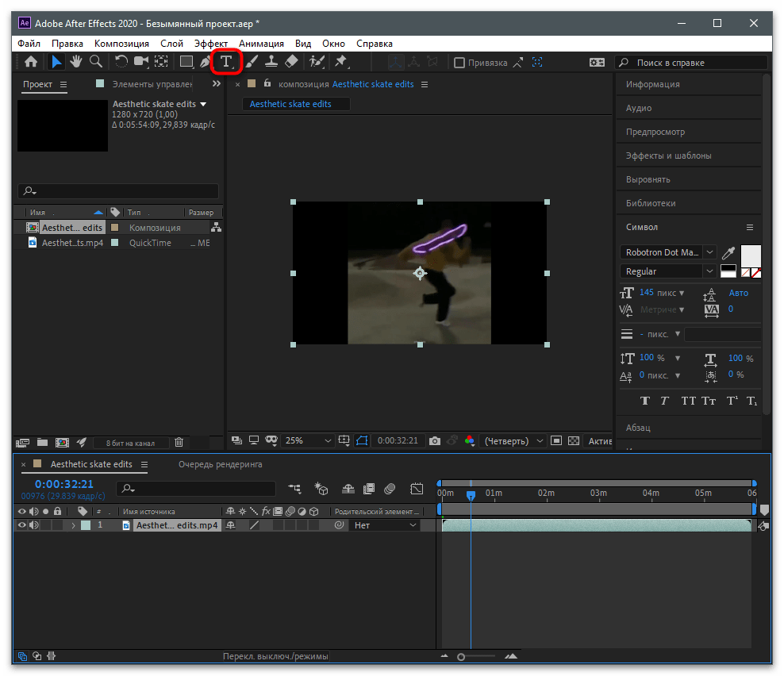This screenshot has width=784, height=676.
Task: Click the white fill color swatch
Action: pyautogui.click(x=750, y=255)
